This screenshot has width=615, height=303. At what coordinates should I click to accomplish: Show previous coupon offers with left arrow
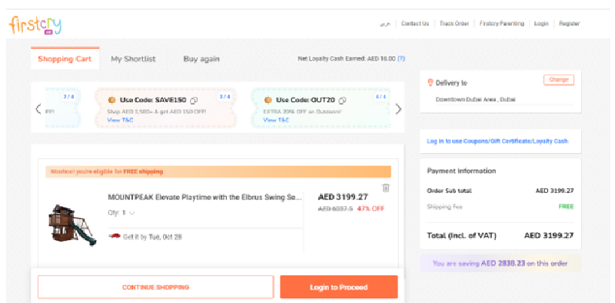pos(38,108)
